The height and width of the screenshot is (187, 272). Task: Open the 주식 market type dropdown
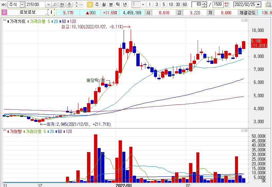22,5
